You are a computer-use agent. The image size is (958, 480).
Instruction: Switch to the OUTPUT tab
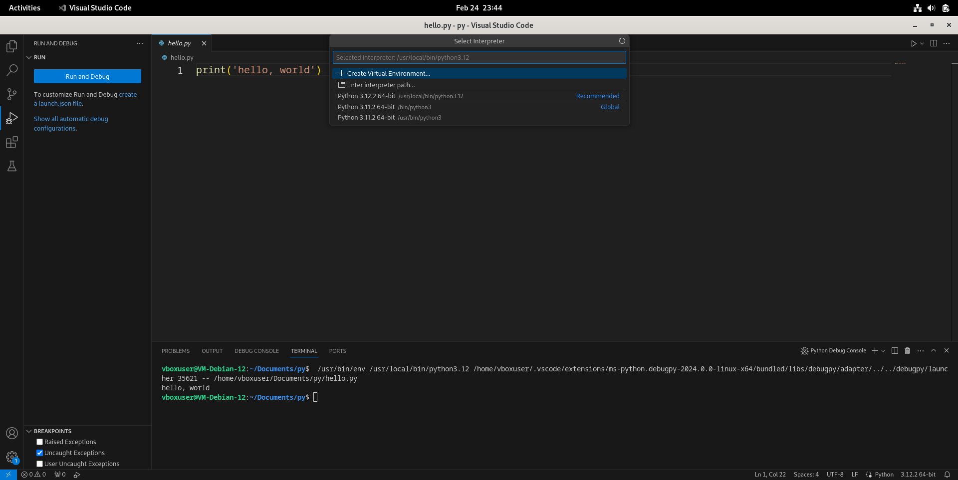tap(212, 351)
